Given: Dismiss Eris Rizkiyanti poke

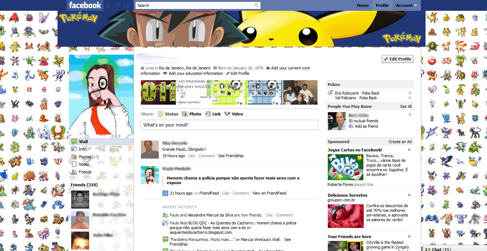Looking at the screenshot, I should tap(410, 93).
